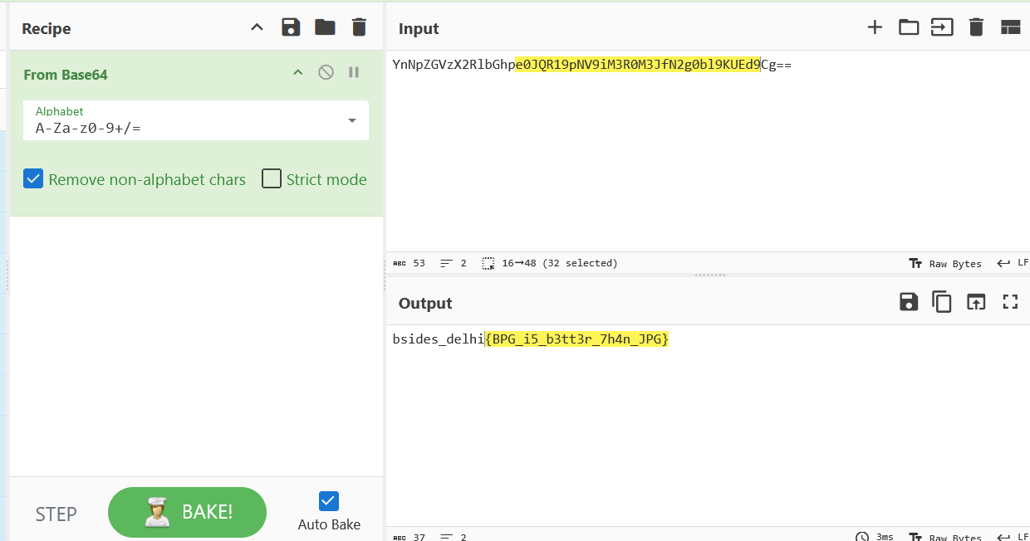Reset the pane layout
This screenshot has width=1030, height=541.
pos(1010,27)
